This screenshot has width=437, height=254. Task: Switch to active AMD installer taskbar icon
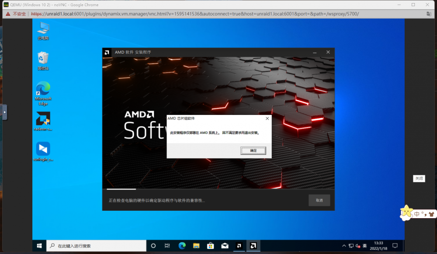253,246
